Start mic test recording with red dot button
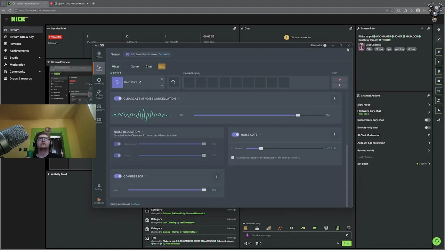 click(x=340, y=80)
